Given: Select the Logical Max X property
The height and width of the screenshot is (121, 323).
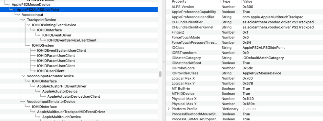Looking at the screenshot, I should tap(183, 78).
